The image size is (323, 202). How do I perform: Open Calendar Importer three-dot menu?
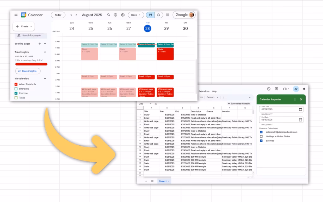pyautogui.click(x=295, y=99)
